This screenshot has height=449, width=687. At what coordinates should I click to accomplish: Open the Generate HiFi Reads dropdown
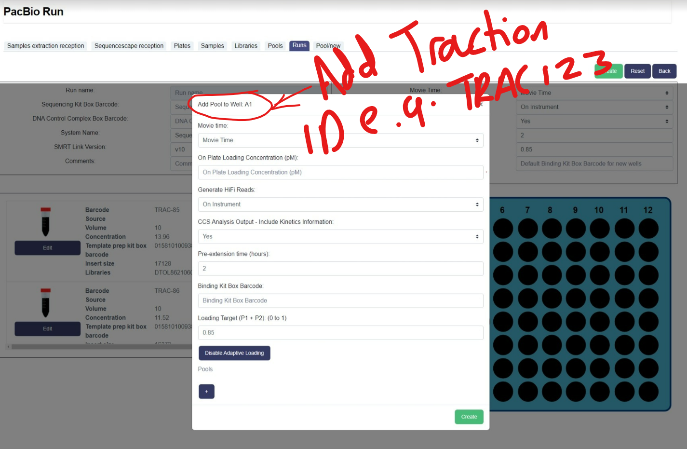(x=340, y=204)
